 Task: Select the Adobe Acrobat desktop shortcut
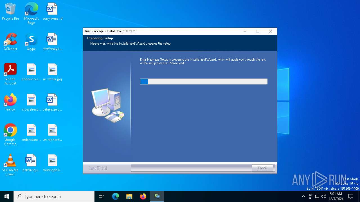[10, 74]
